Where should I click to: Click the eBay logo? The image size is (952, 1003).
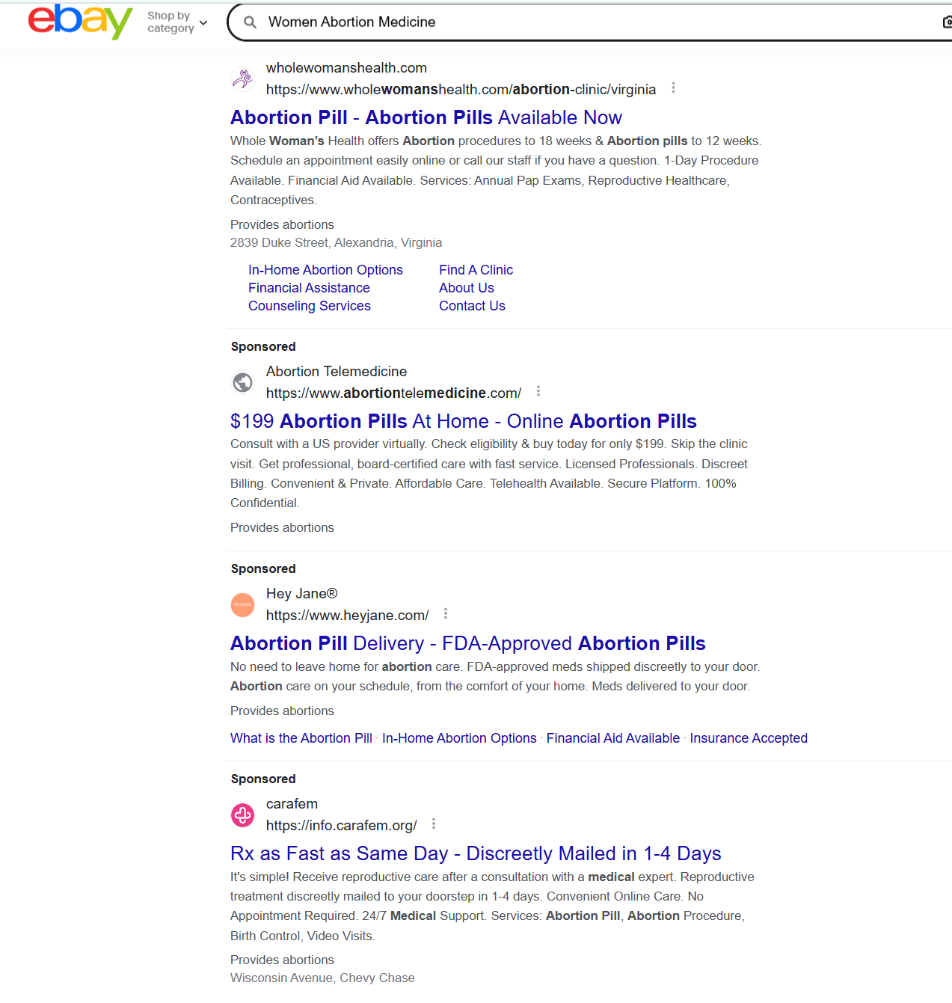click(x=79, y=22)
